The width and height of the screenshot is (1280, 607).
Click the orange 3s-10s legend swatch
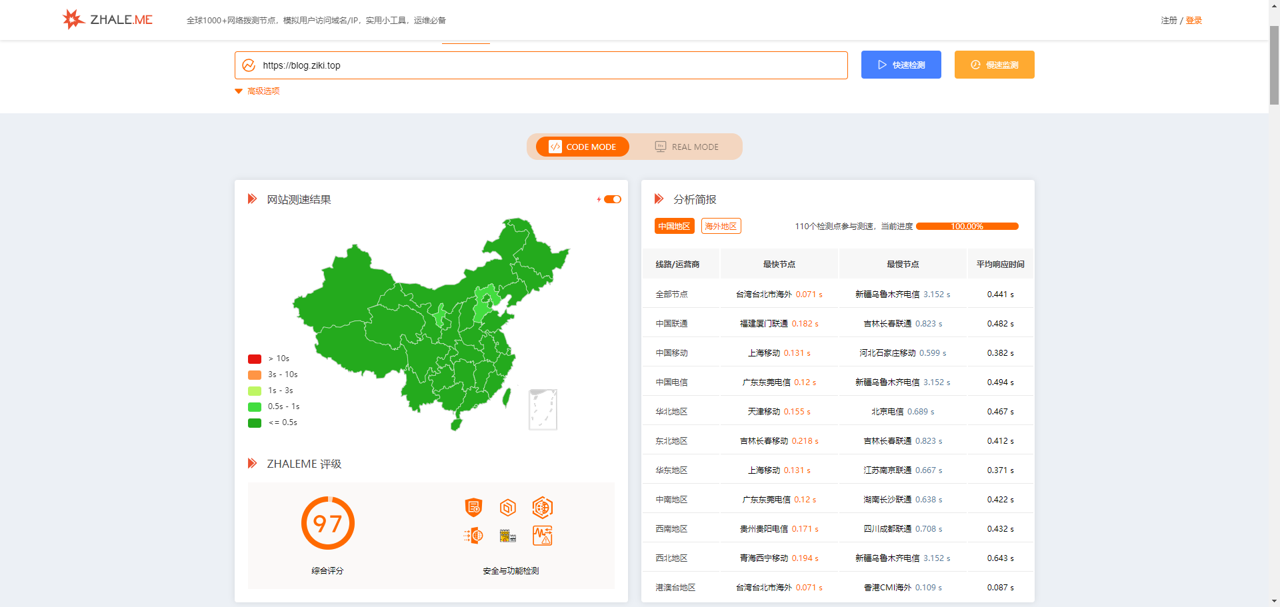[x=255, y=374]
